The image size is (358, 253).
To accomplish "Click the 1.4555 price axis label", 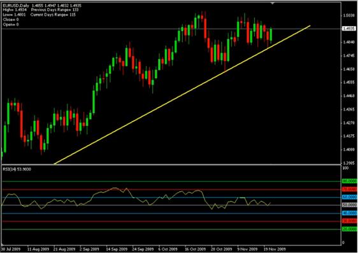I will (349, 83).
